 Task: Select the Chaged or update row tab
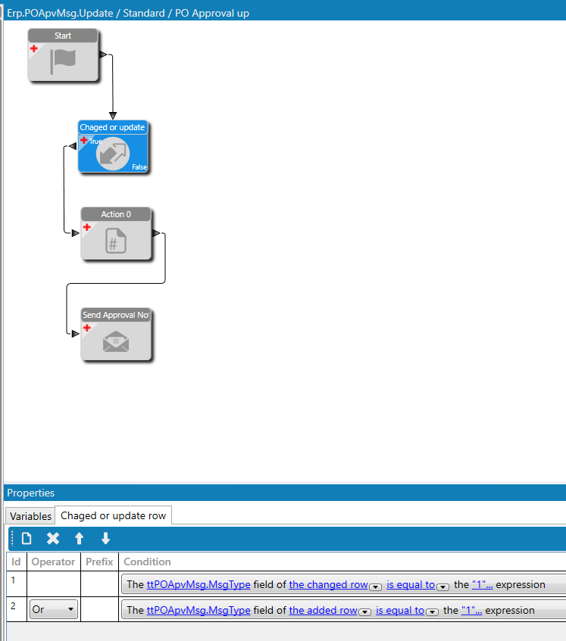(114, 515)
